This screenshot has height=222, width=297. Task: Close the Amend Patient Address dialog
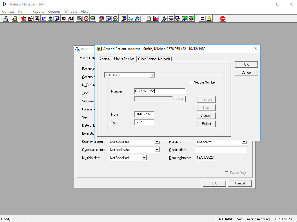point(256,49)
